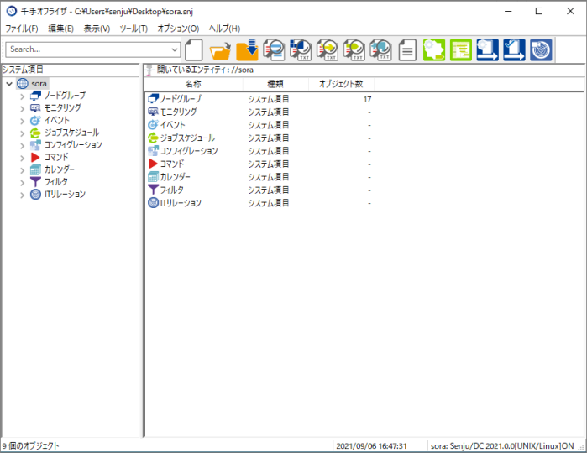Select ITリレーション in the left tree
The height and width of the screenshot is (453, 587).
pos(65,195)
